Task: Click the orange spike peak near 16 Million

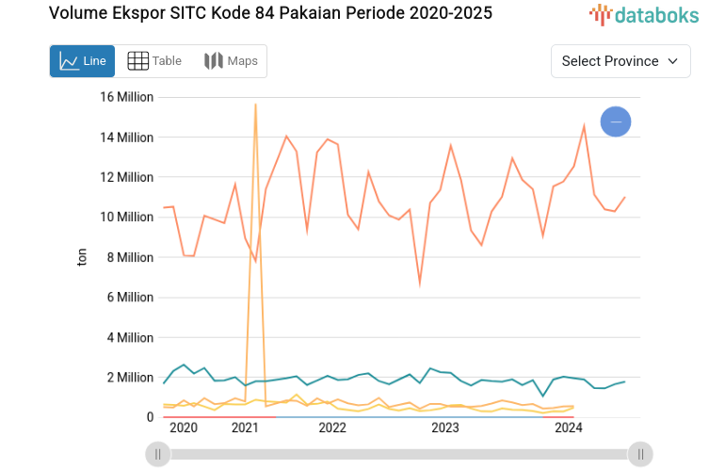Action: 255,105
